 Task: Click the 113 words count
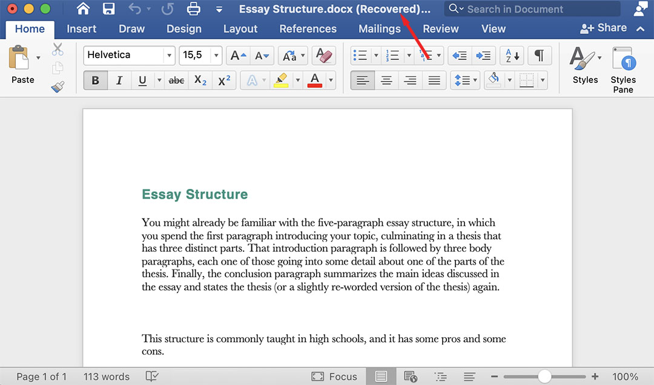pyautogui.click(x=107, y=377)
